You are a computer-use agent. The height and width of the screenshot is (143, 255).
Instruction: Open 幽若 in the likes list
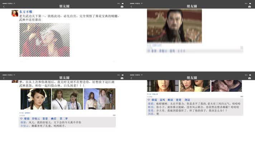pyautogui.click(x=53, y=119)
